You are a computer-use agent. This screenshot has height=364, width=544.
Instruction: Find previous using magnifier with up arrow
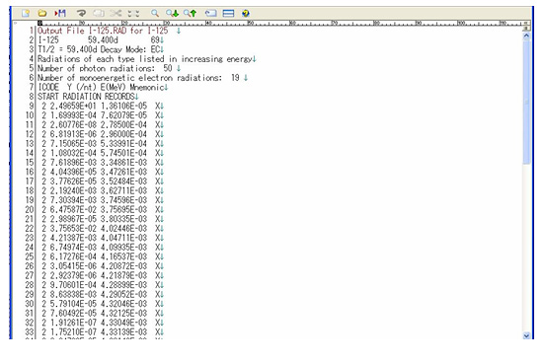(190, 13)
